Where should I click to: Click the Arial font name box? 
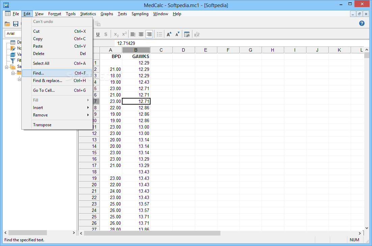point(13,33)
